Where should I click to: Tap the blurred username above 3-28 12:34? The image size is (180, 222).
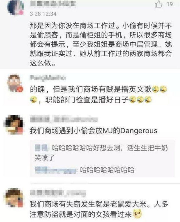[x=53, y=4]
